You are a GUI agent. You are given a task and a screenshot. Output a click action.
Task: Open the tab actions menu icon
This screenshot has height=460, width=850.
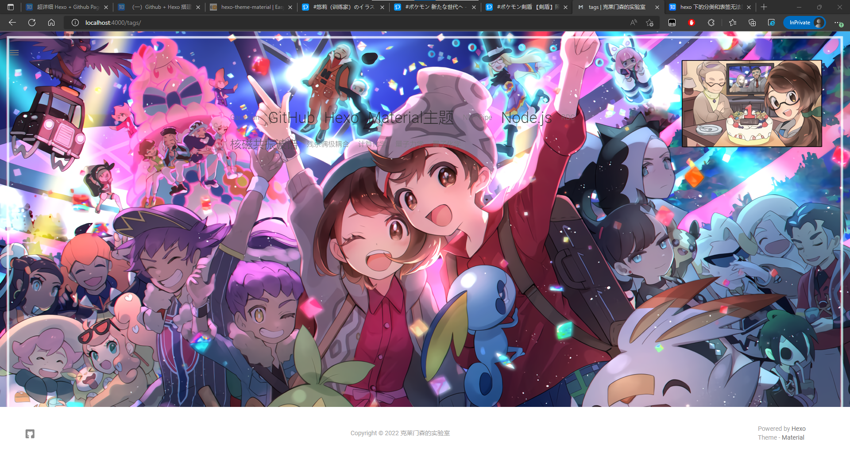point(11,7)
